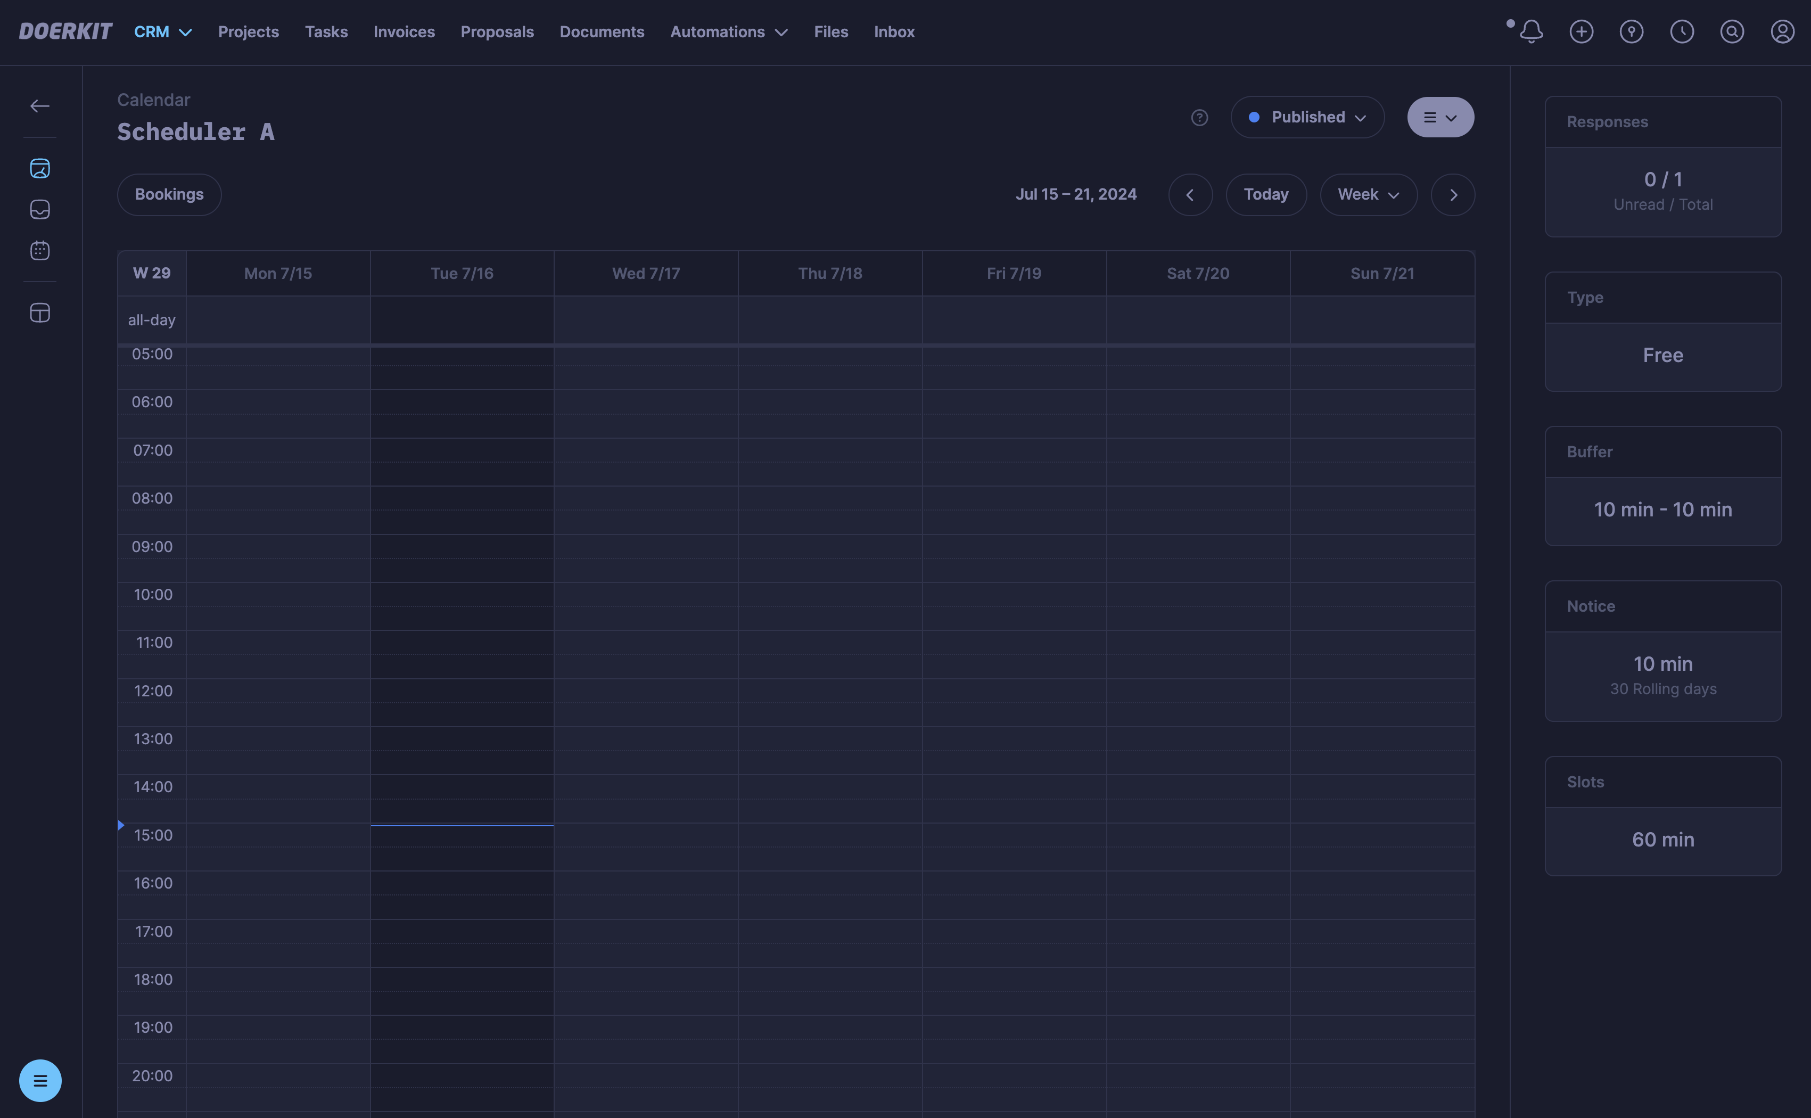Expand the list options menu button
1811x1118 pixels.
[1440, 118]
